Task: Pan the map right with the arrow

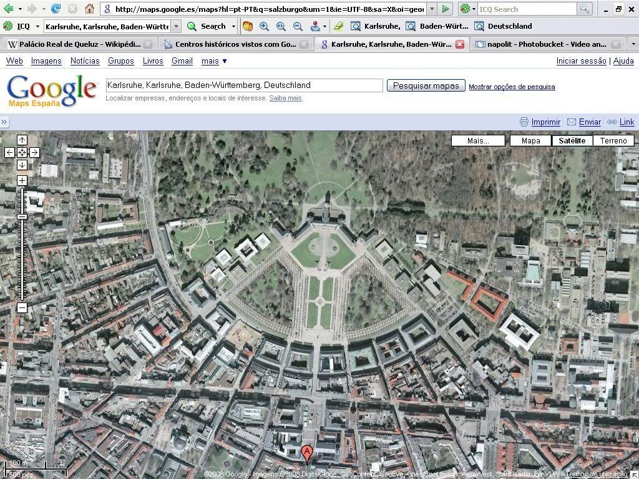Action: 34,152
